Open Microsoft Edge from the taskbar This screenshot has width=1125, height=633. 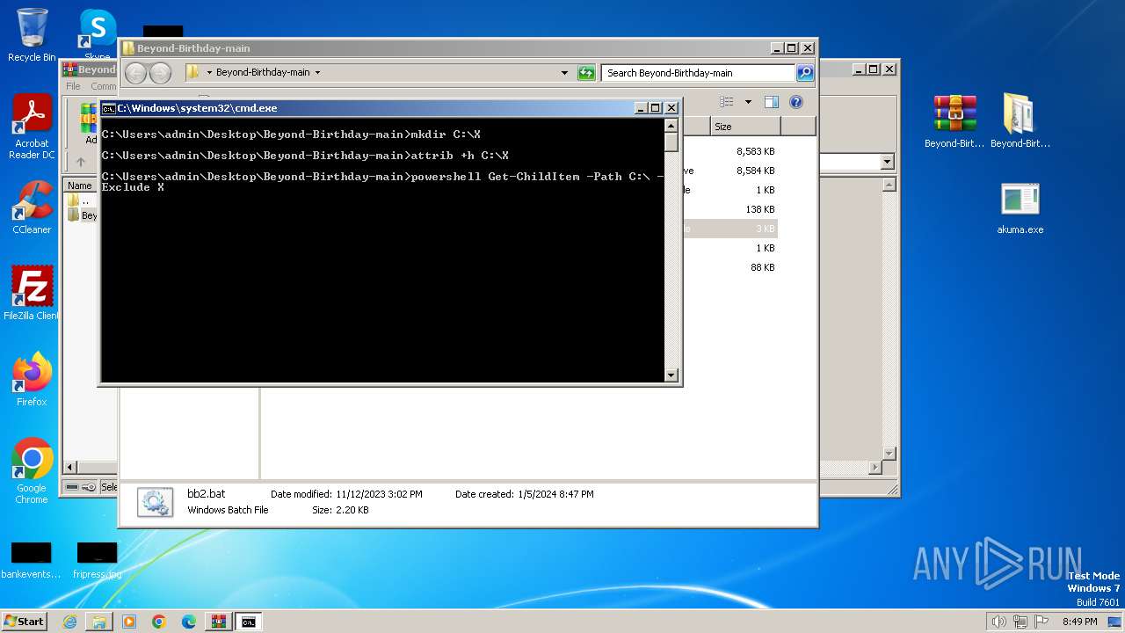click(x=189, y=622)
